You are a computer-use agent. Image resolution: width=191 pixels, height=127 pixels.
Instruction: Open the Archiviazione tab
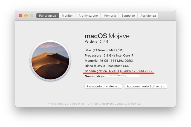(x=88, y=16)
